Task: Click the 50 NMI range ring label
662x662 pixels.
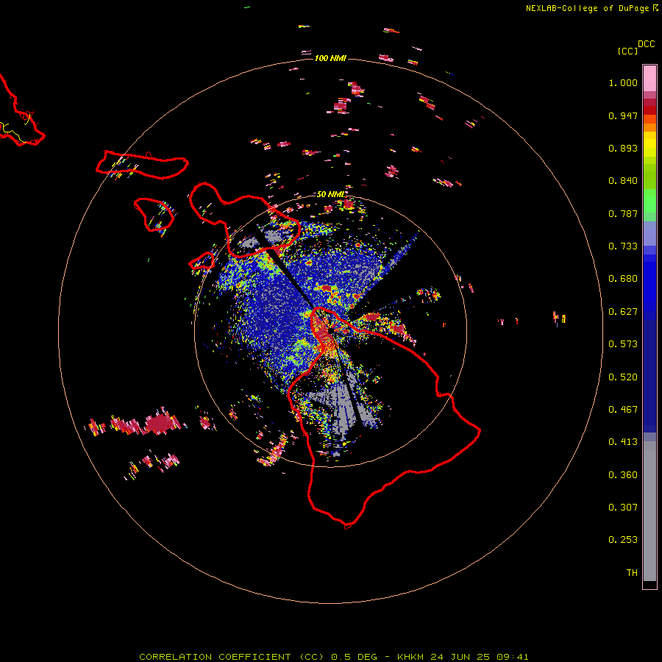Action: pyautogui.click(x=331, y=194)
